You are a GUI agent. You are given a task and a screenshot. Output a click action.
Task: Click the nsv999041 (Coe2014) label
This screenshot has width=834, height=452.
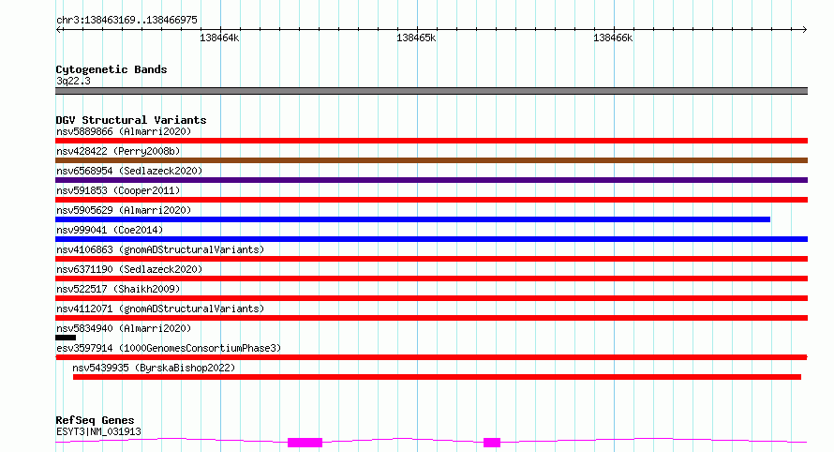(110, 230)
